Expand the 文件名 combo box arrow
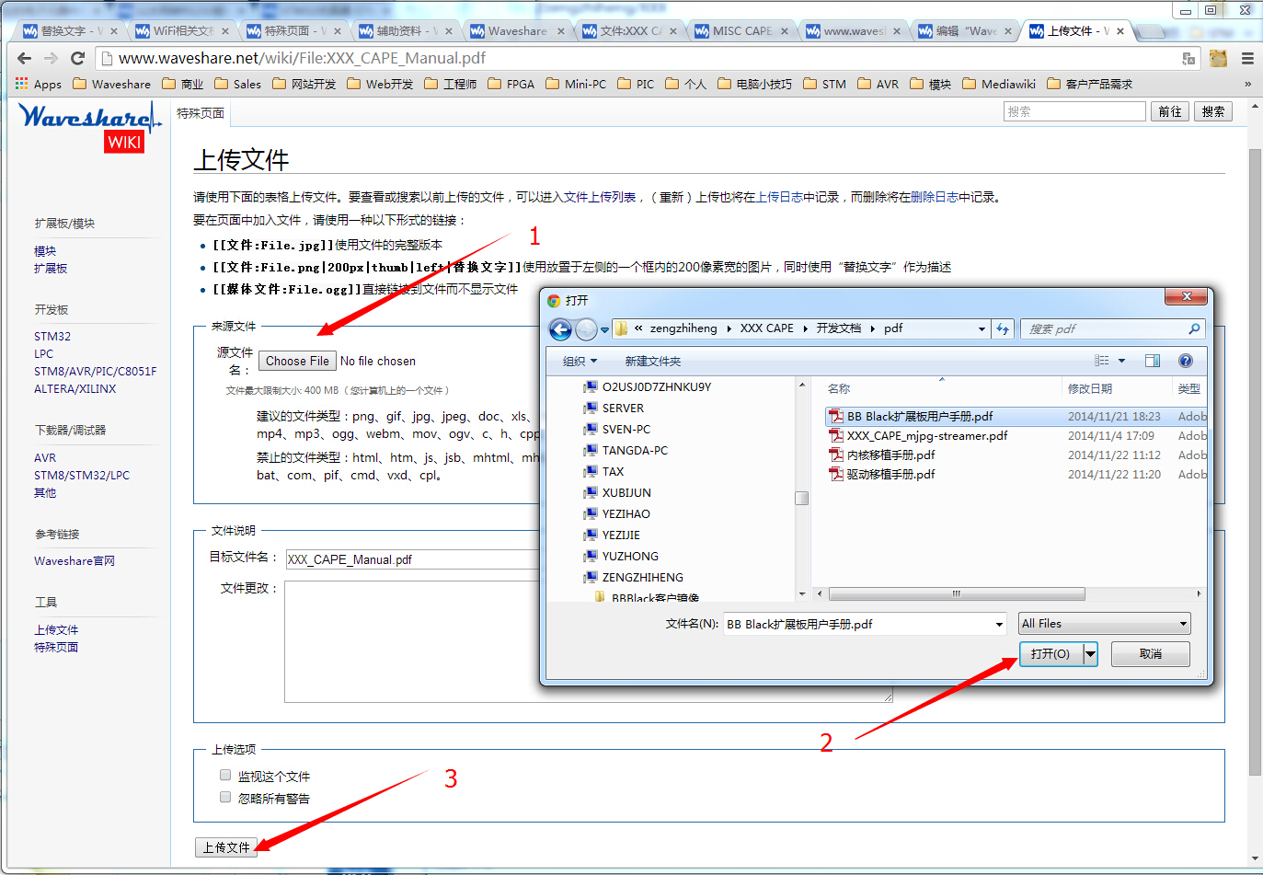The image size is (1263, 875). click(x=999, y=625)
